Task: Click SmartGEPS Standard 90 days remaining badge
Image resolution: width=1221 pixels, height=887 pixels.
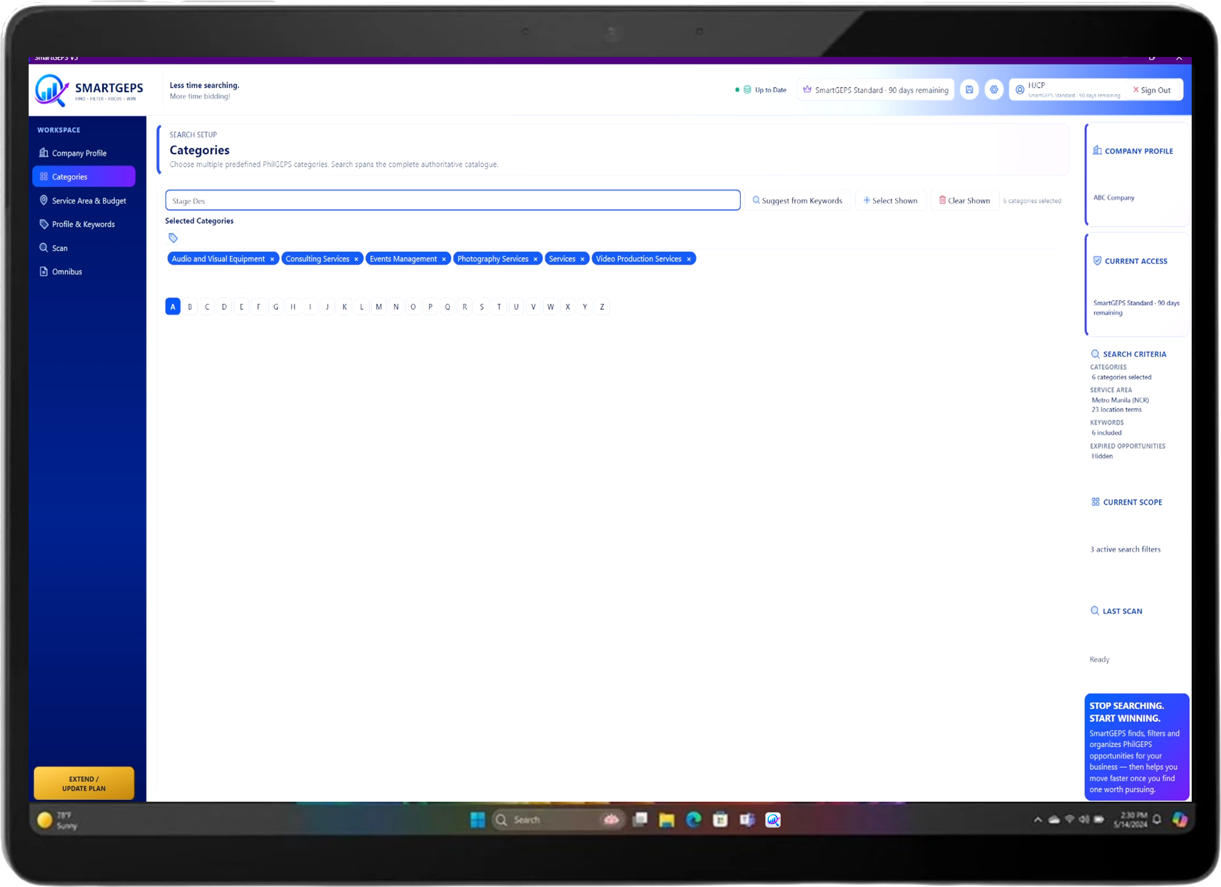Action: [x=876, y=90]
